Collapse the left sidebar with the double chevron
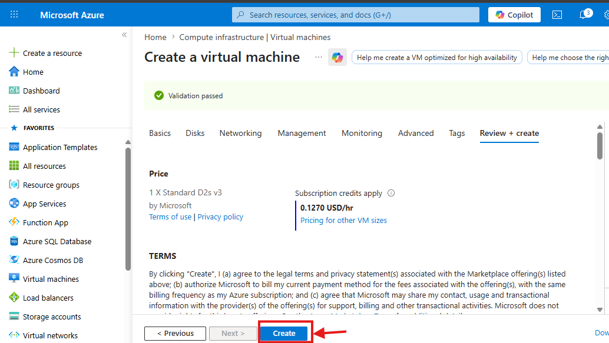Image resolution: width=609 pixels, height=343 pixels. 124,35
